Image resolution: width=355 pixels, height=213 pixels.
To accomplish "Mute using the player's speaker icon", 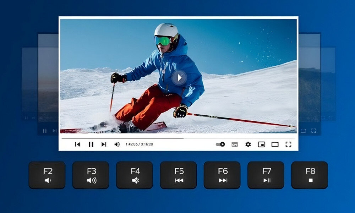I will tap(117, 144).
